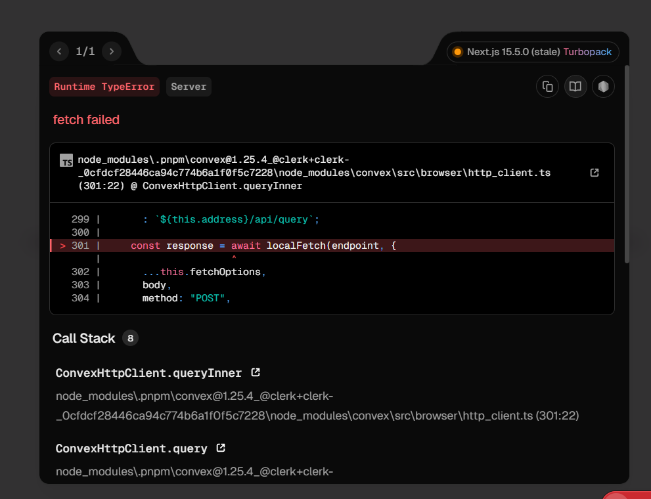
Task: Click the Next.js 15.5.0 (stale) version badge
Action: click(x=533, y=52)
